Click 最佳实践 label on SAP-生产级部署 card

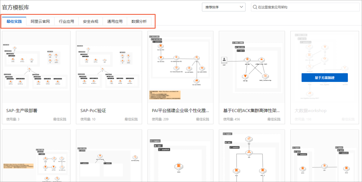[x=60, y=119]
